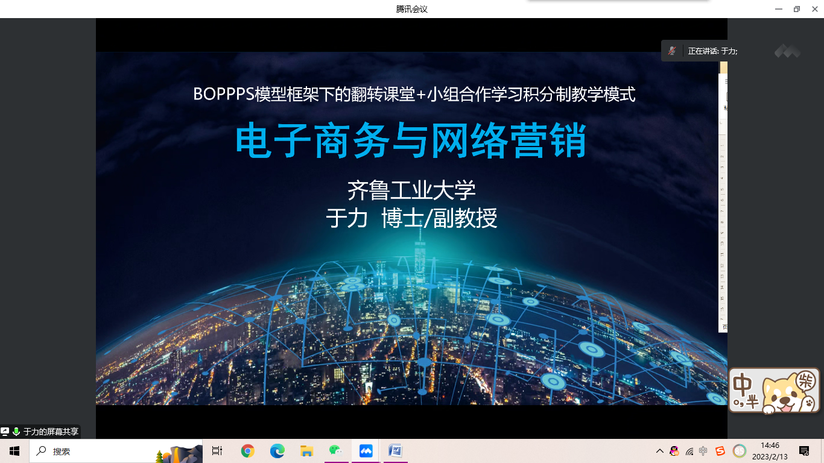Switch to Tencent Meeting taskbar icon
The width and height of the screenshot is (824, 463).
[366, 451]
